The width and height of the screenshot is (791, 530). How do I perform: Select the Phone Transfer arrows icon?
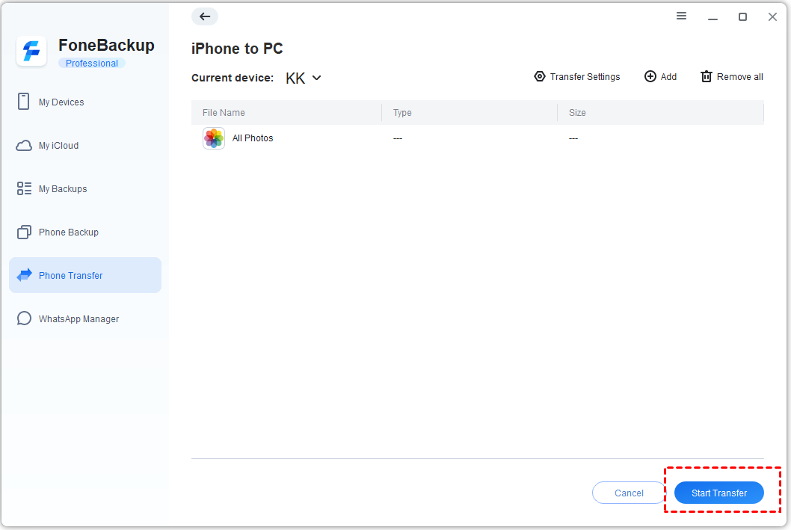coord(24,275)
